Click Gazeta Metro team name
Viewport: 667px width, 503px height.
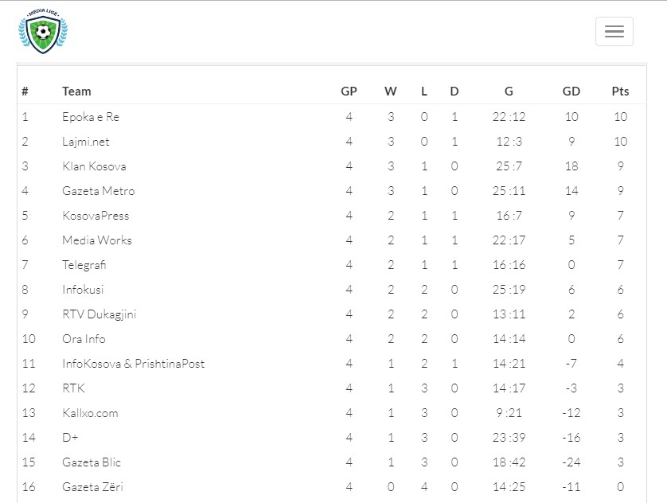point(98,191)
